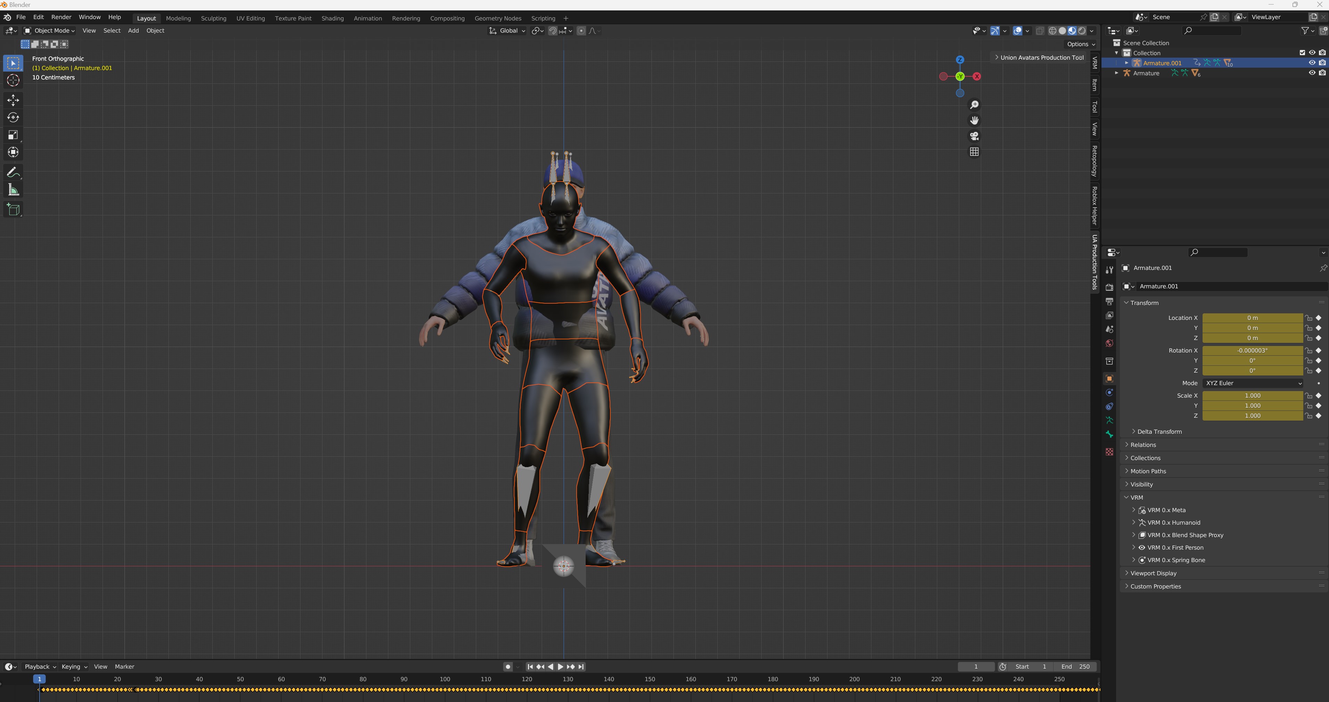Select the Measure tool

click(14, 190)
